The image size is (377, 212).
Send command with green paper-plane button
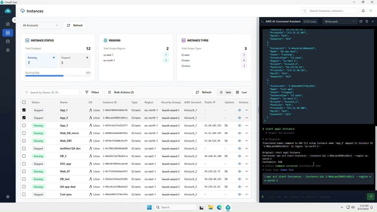pos(371,197)
